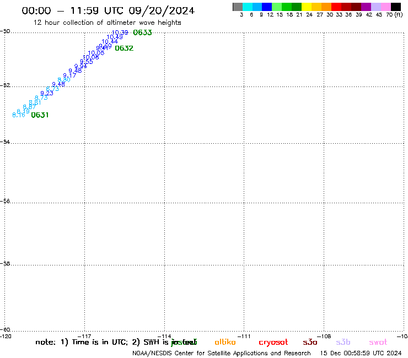Click the wave height value '10.39'
The image size is (408, 358).
pyautogui.click(x=120, y=32)
